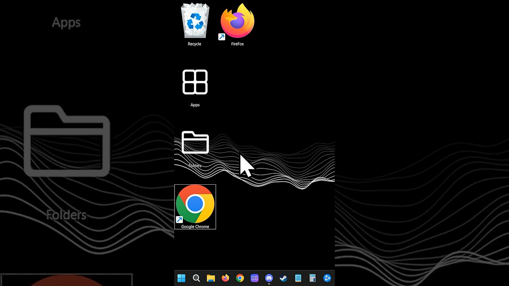Launch Firefox from the taskbar

point(225,278)
